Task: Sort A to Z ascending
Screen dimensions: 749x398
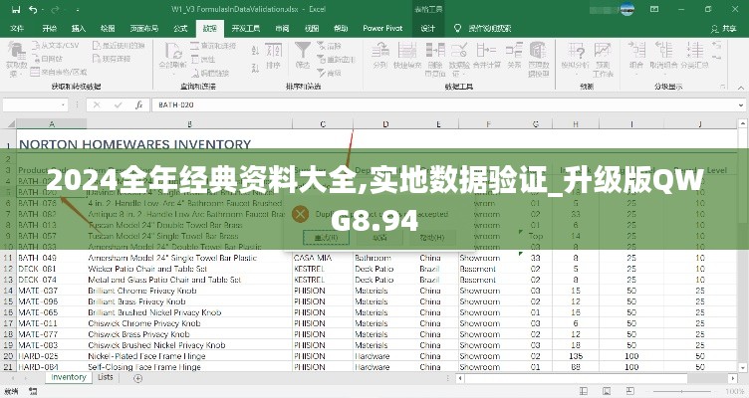Action: tap(255, 50)
